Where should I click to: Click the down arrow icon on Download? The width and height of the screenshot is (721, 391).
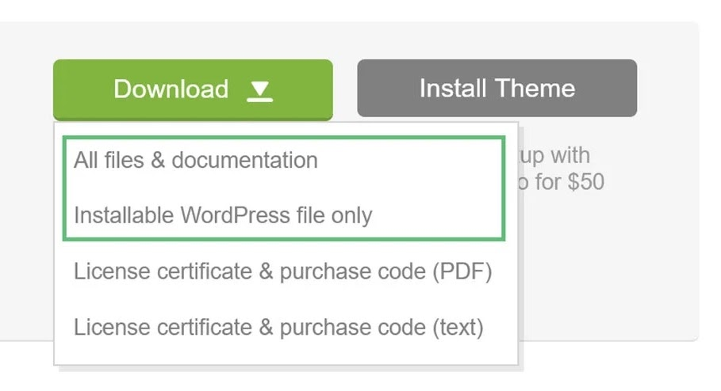259,90
